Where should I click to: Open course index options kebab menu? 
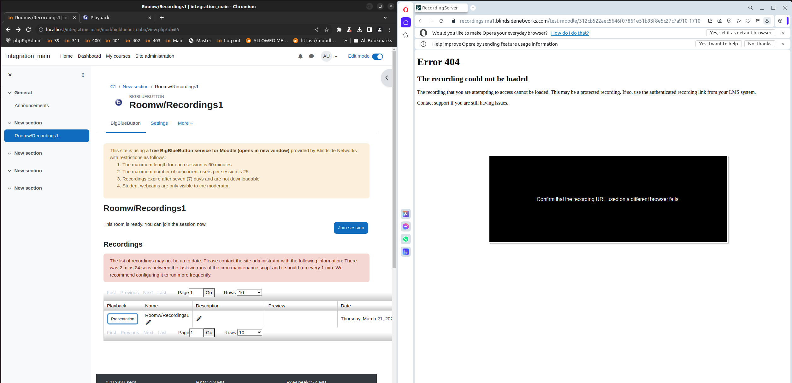83,75
